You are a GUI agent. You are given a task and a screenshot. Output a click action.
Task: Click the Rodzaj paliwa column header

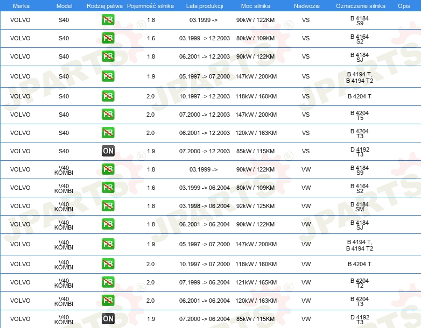[x=104, y=6]
